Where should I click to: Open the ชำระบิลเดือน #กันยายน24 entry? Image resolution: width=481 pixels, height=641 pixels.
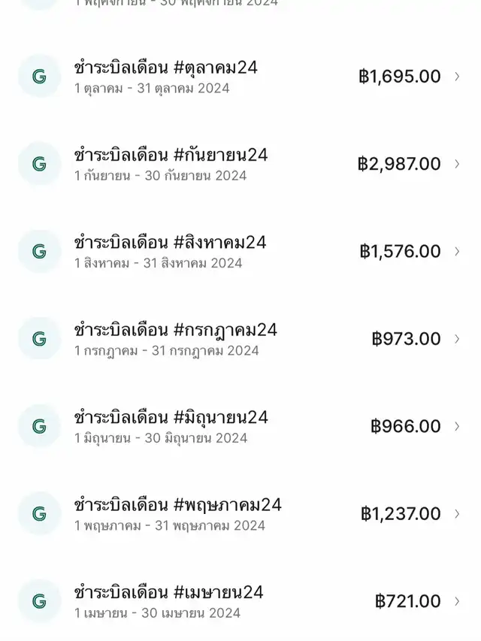coord(171,155)
